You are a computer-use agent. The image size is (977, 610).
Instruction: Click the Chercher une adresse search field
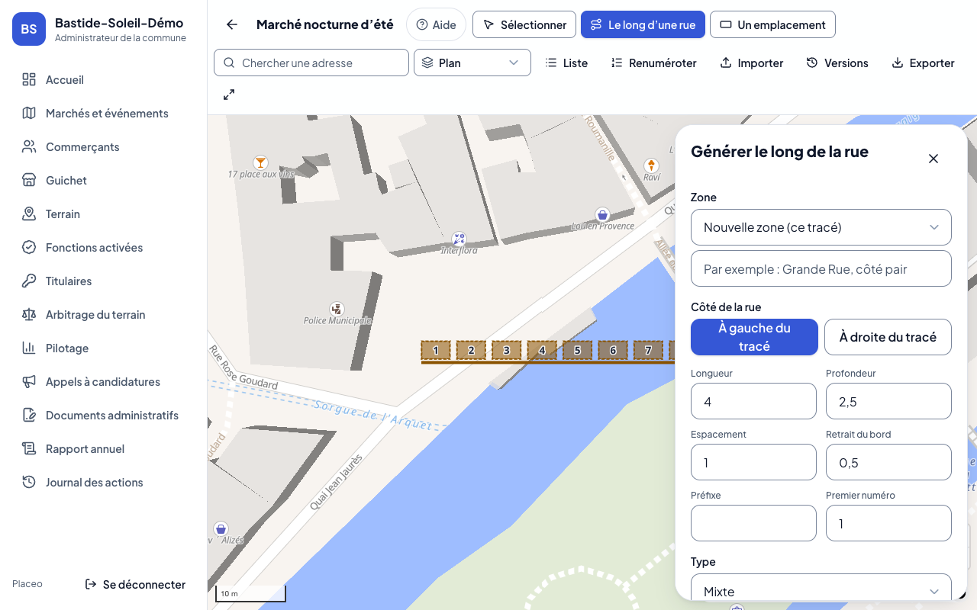(x=311, y=63)
